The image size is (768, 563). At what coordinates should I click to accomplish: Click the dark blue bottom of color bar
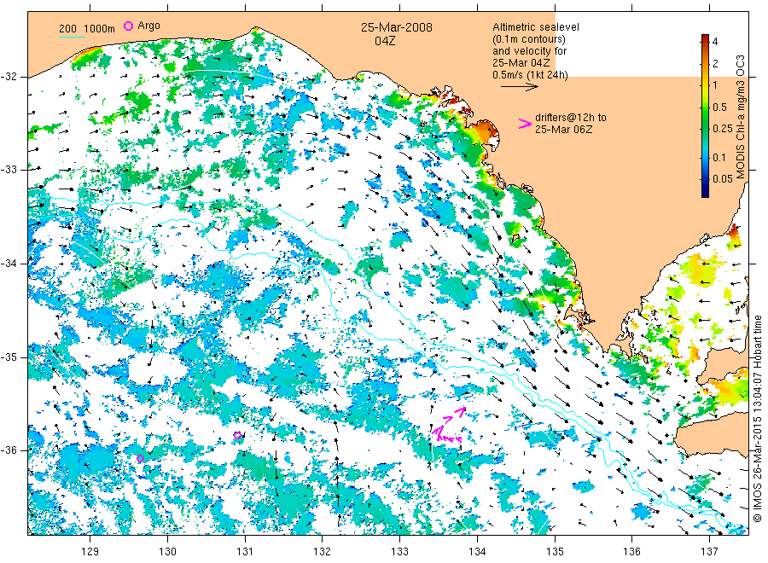pos(705,192)
